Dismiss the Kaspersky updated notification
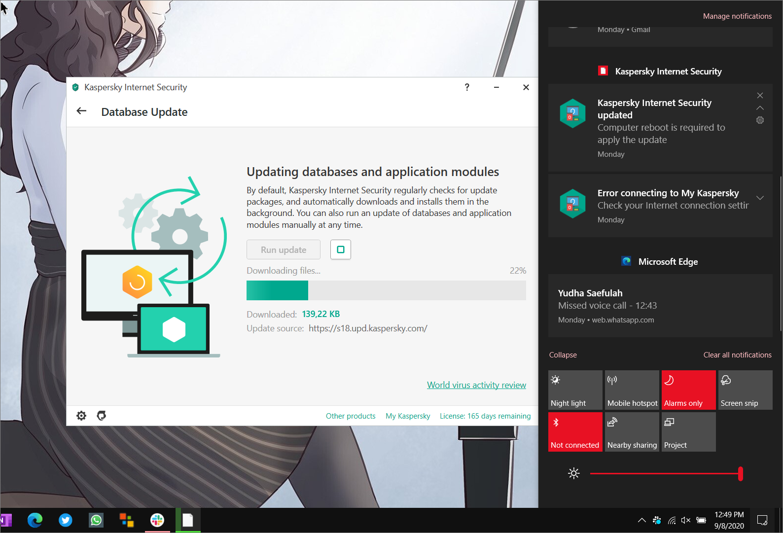783x533 pixels. [x=760, y=95]
